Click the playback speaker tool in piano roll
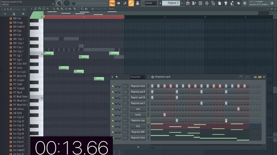277x155 pixels. [87, 9]
